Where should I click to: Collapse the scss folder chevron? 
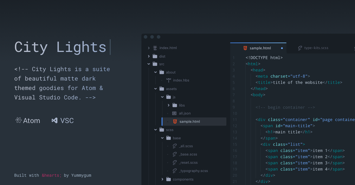(x=156, y=130)
